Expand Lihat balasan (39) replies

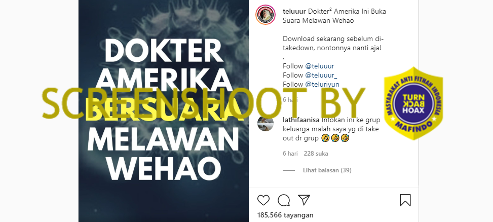coord(327,170)
